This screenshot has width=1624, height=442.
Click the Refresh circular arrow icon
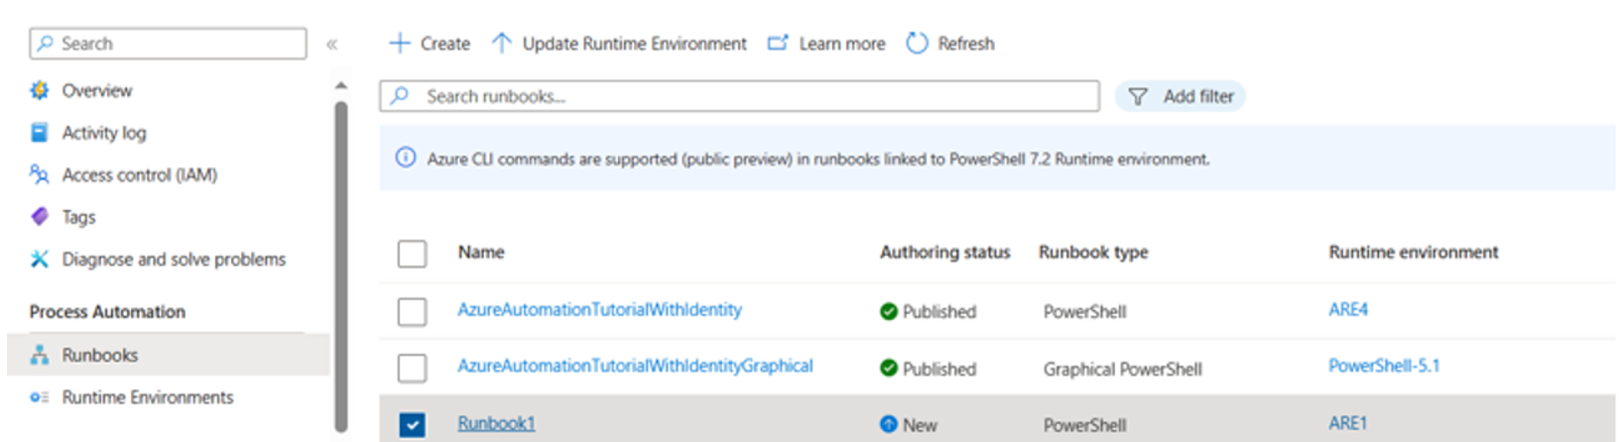pos(917,44)
